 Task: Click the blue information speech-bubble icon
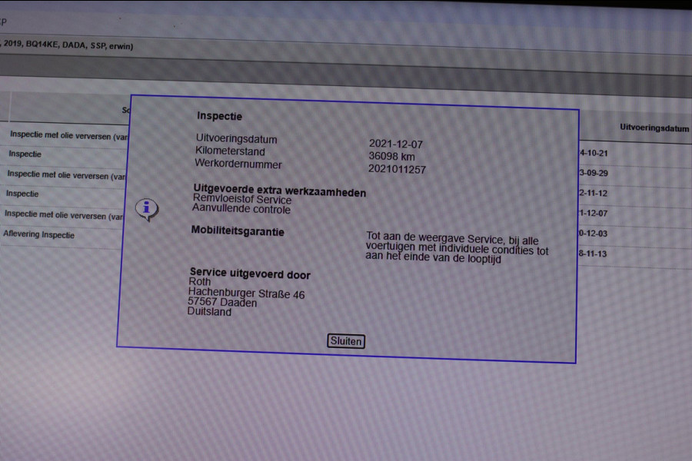[x=147, y=208]
